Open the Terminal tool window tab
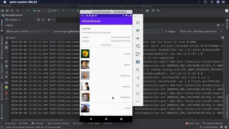The height and width of the screenshot is (129, 229). click(37, 123)
